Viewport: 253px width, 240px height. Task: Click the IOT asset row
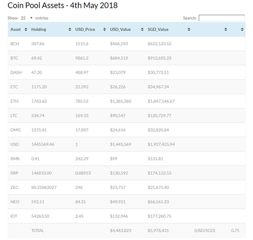click(x=127, y=216)
